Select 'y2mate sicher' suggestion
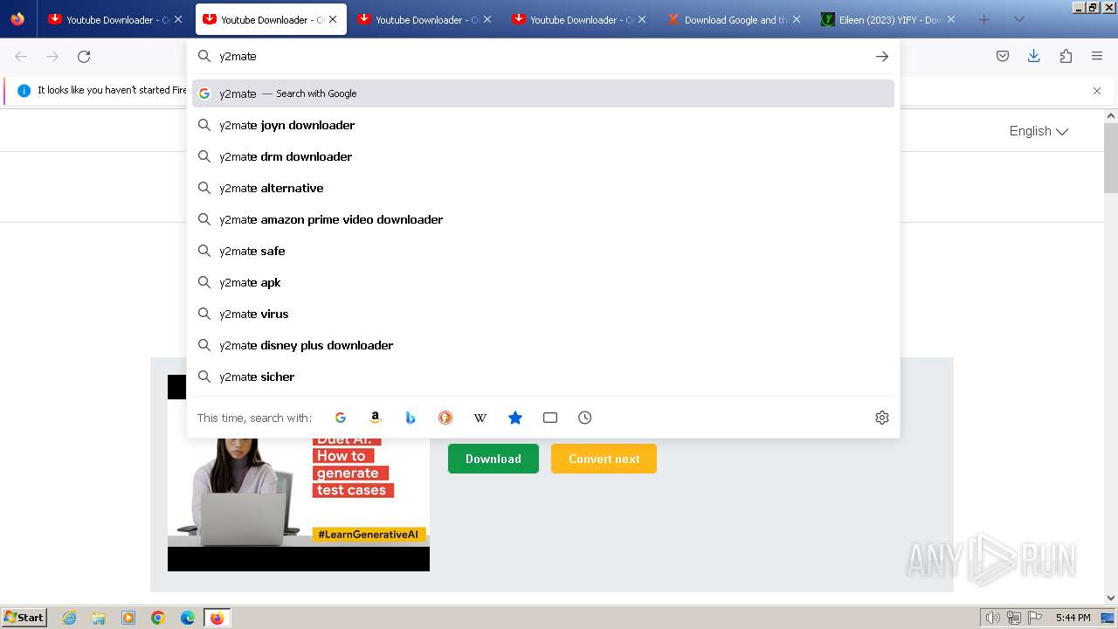This screenshot has width=1118, height=629. [543, 377]
